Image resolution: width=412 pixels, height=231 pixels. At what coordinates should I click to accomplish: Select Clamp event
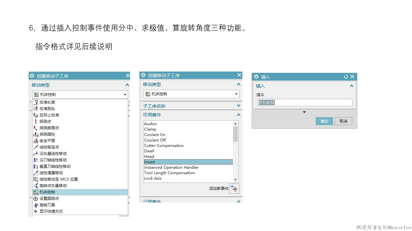(x=188, y=129)
